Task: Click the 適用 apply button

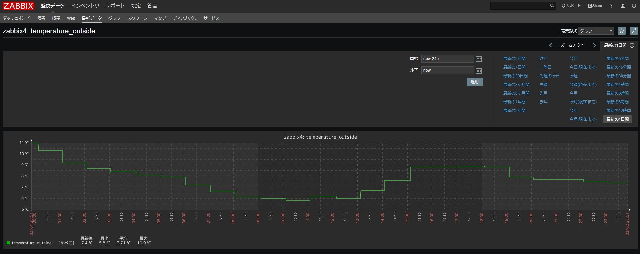Action: click(475, 82)
